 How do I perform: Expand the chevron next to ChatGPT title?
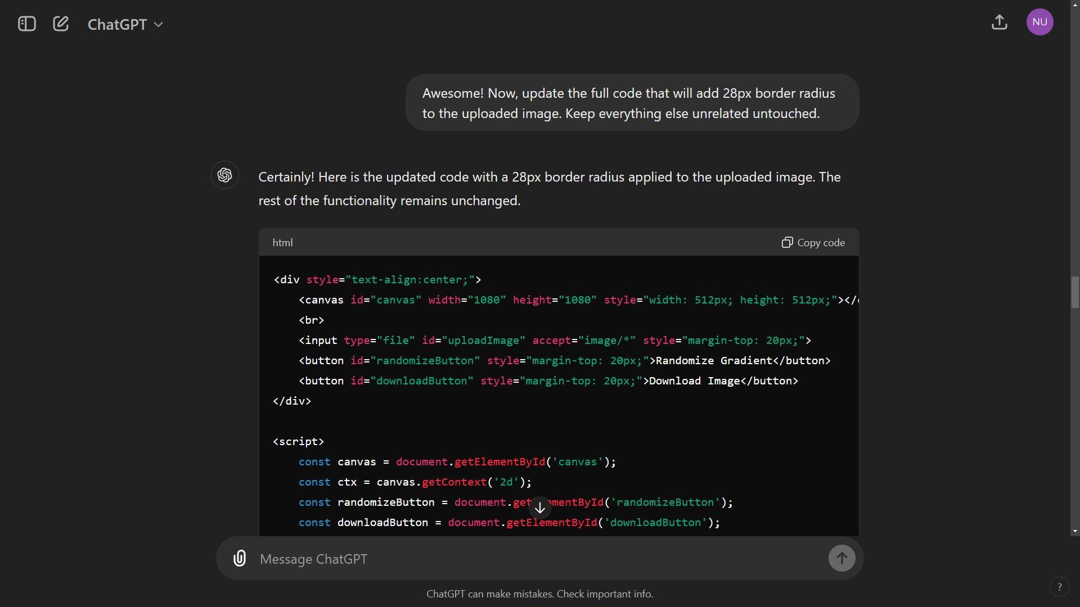[x=158, y=24]
